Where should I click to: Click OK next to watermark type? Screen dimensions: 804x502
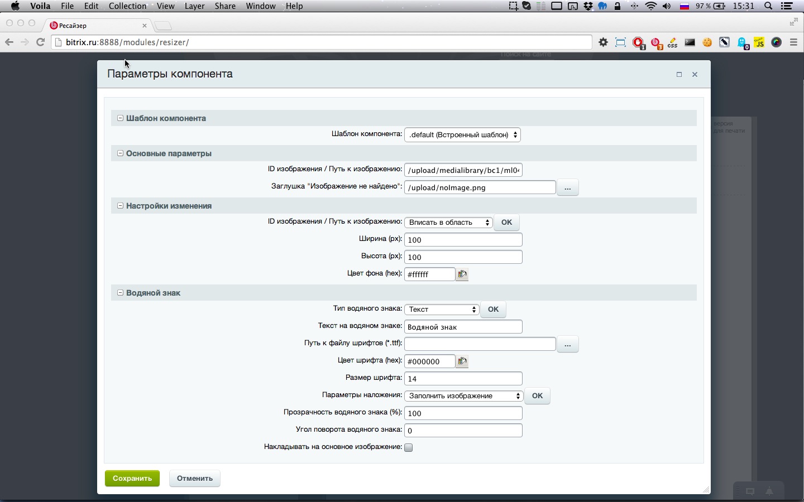click(493, 310)
